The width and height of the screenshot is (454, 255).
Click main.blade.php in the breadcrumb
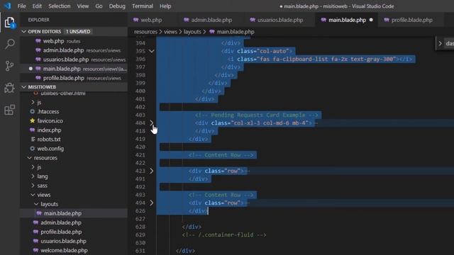tap(236, 32)
